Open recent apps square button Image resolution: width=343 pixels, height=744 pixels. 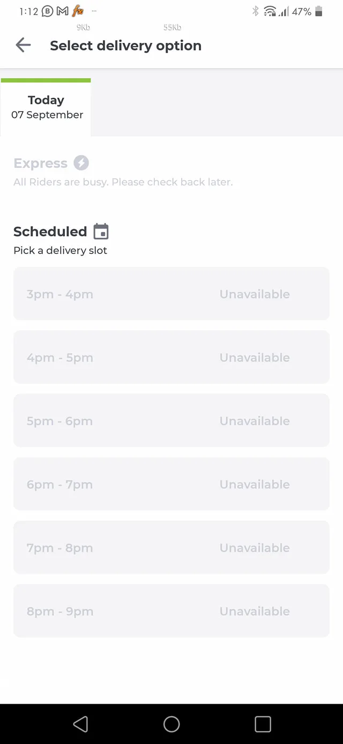263,724
